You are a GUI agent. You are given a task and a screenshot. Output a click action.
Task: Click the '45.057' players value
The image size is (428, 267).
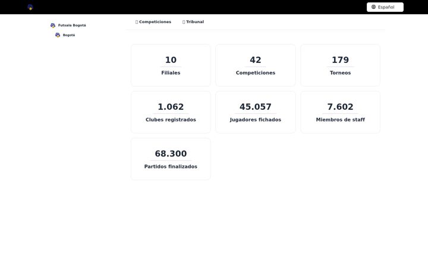click(256, 107)
